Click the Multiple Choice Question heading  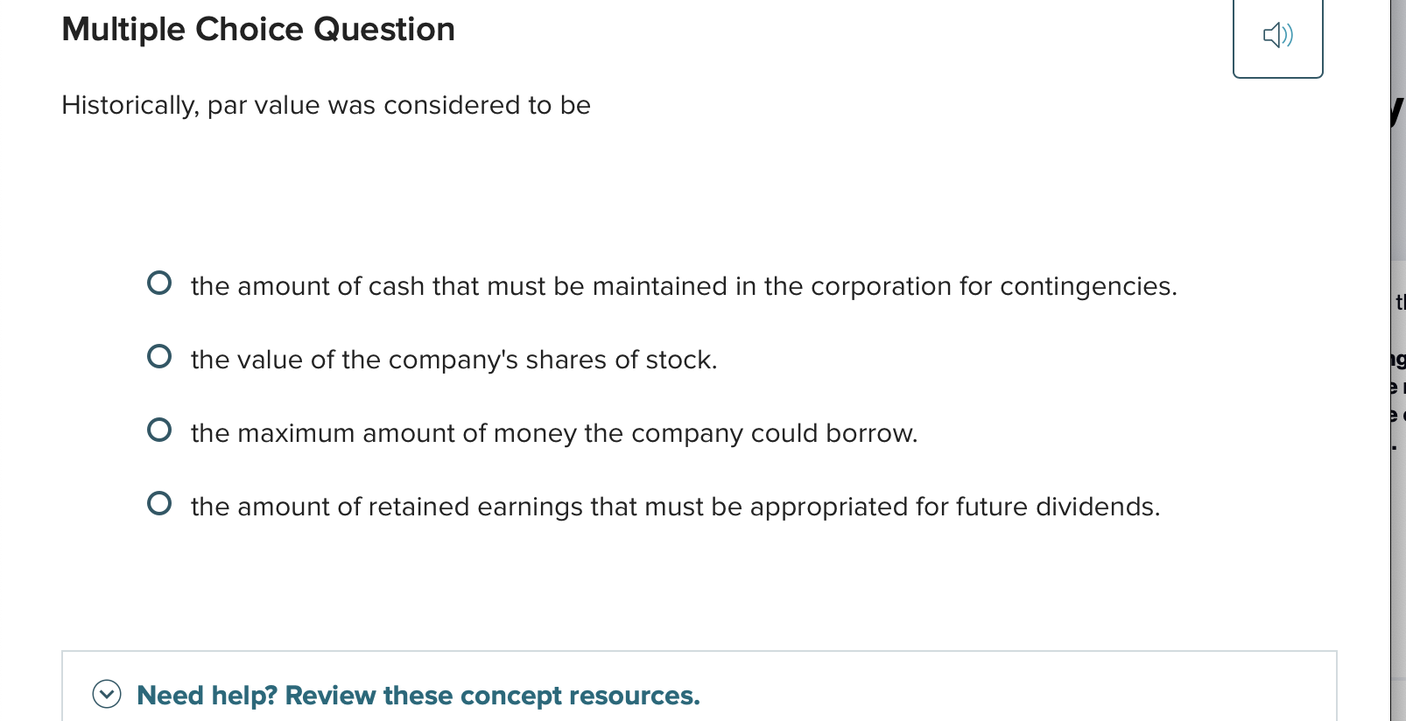258,29
